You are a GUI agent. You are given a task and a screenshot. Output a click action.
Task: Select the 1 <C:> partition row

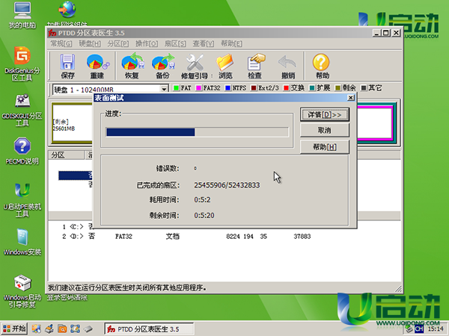coord(77,227)
